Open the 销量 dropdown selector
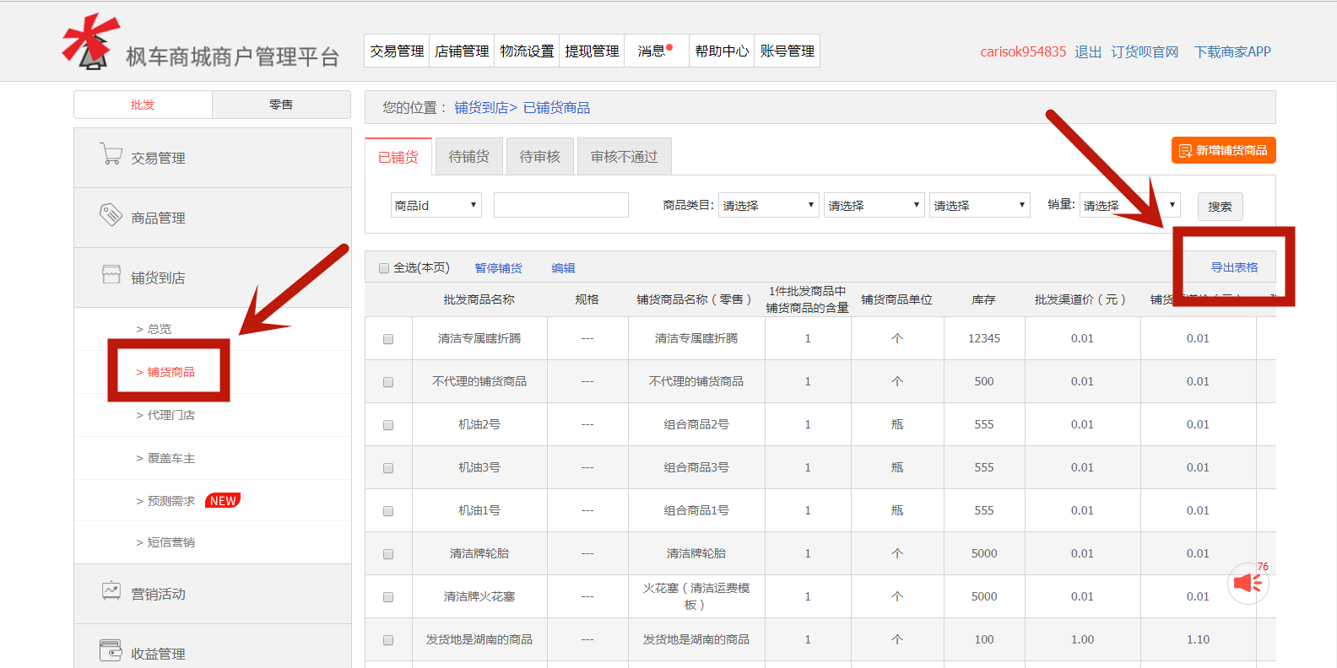1337x668 pixels. (x=1129, y=205)
